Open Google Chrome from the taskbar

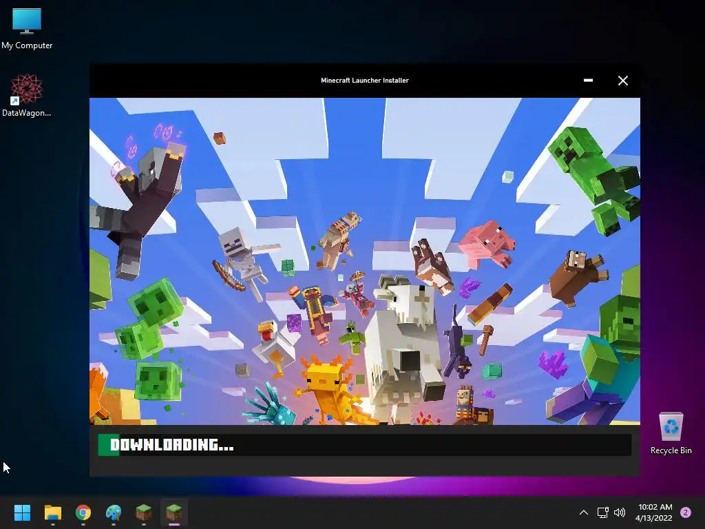click(83, 512)
